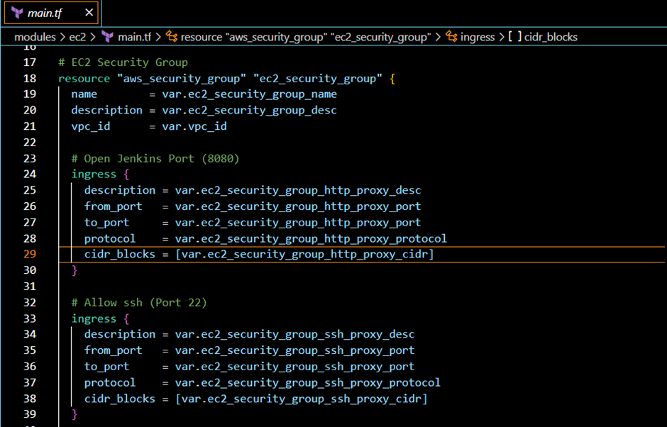
Task: Click var.ec2_security_group_ssh_proxy_port on line 36
Action: click(294, 367)
